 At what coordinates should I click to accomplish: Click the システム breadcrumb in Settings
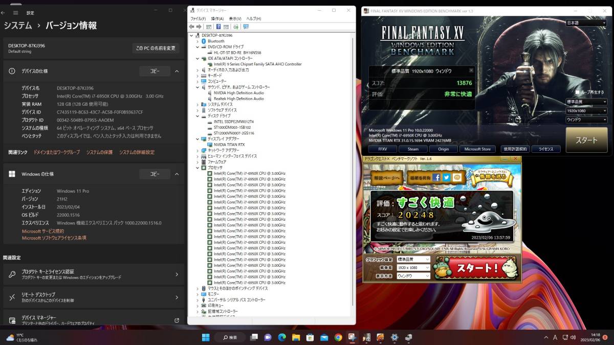click(x=18, y=25)
